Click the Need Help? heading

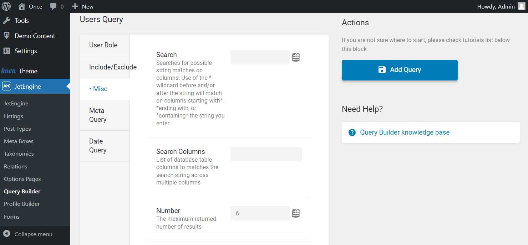coord(362,109)
